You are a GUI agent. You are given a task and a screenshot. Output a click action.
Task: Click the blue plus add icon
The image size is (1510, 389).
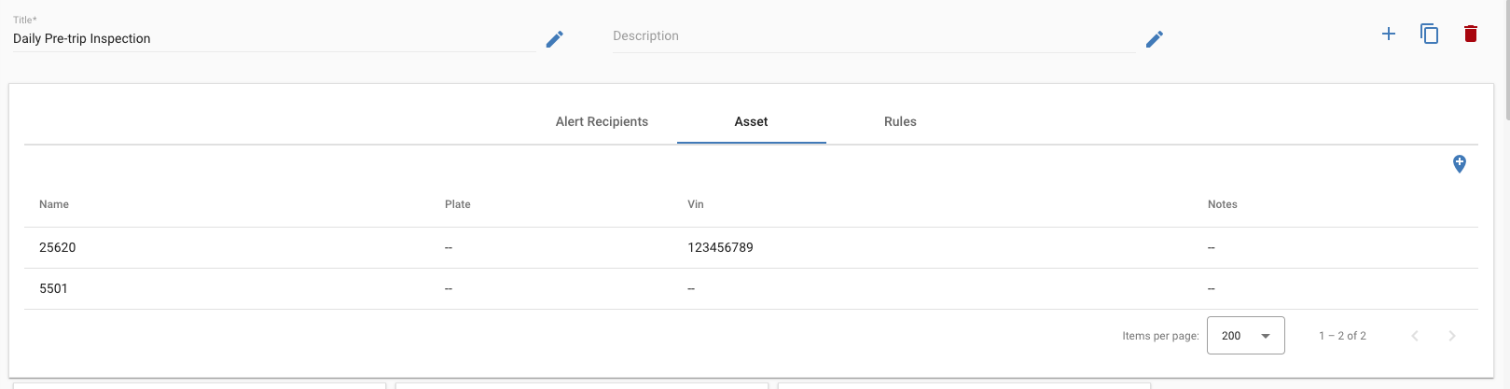(x=1389, y=34)
